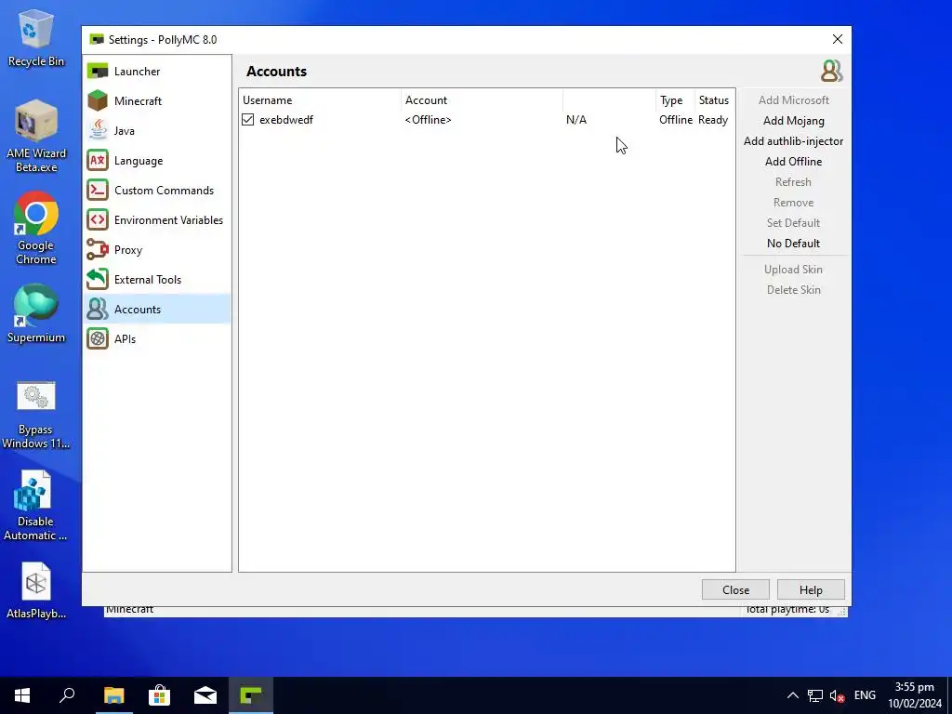Select the Accounts people icon in sidebar
Screen dimensions: 952x714
(97, 309)
